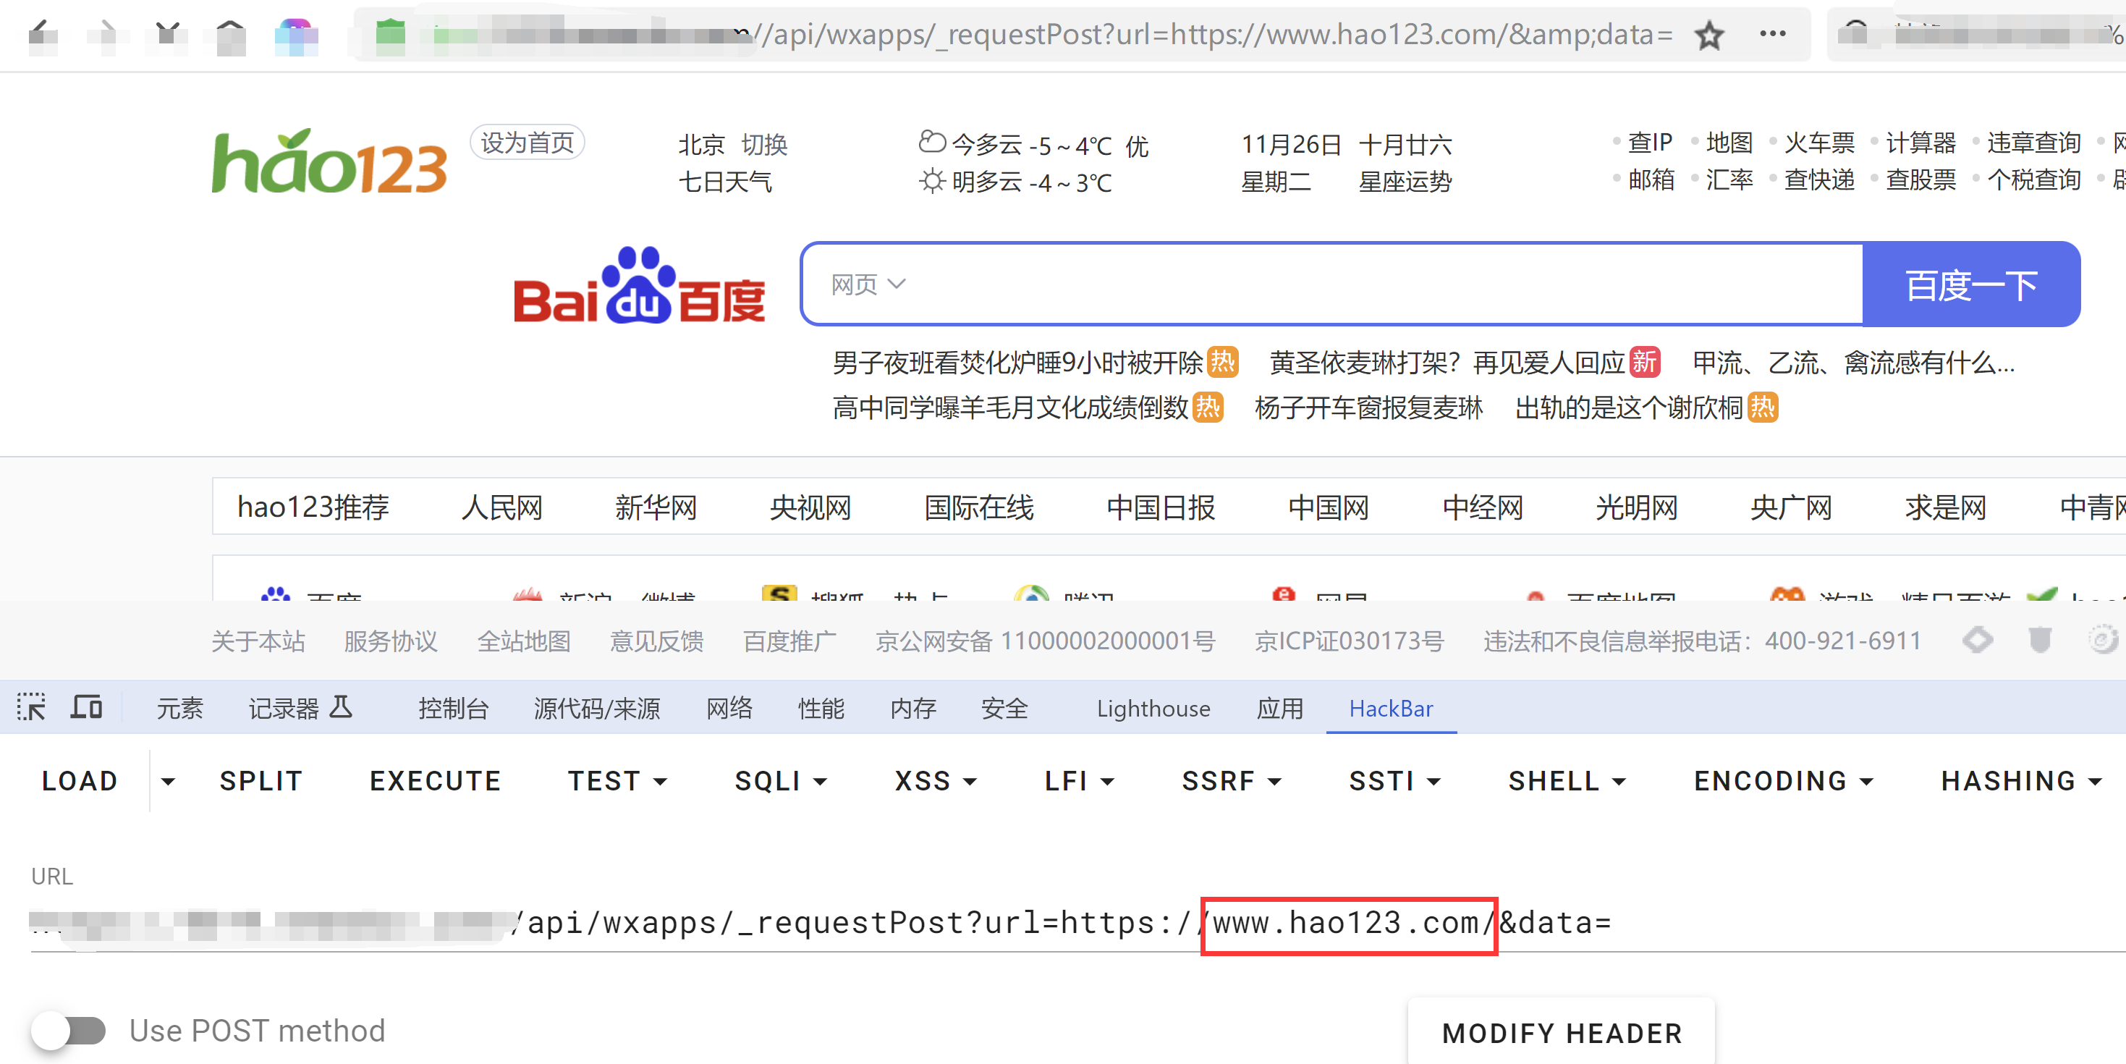This screenshot has height=1064, width=2126.
Task: Open the 光明网 link
Action: pyautogui.click(x=1637, y=507)
